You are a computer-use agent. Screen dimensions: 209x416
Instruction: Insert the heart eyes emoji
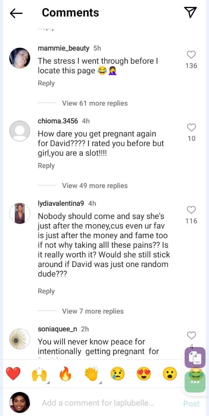[143, 374]
